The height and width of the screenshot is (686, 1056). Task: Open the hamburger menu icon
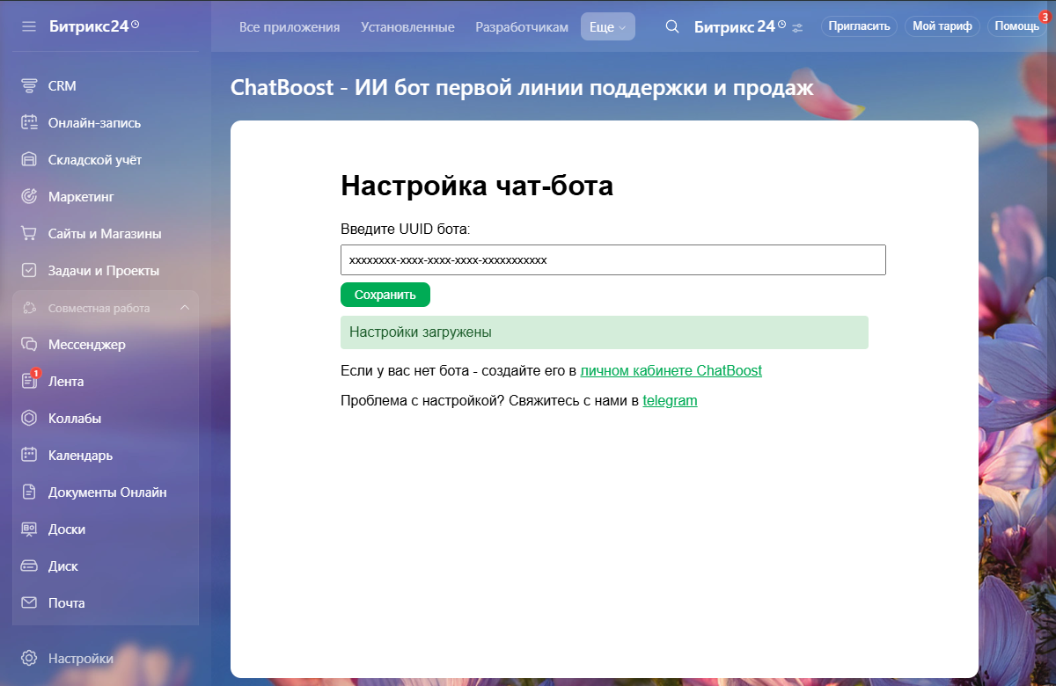coord(29,26)
